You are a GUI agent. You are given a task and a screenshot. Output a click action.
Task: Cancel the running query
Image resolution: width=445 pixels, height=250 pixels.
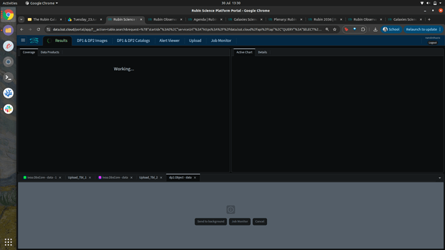tap(260, 222)
